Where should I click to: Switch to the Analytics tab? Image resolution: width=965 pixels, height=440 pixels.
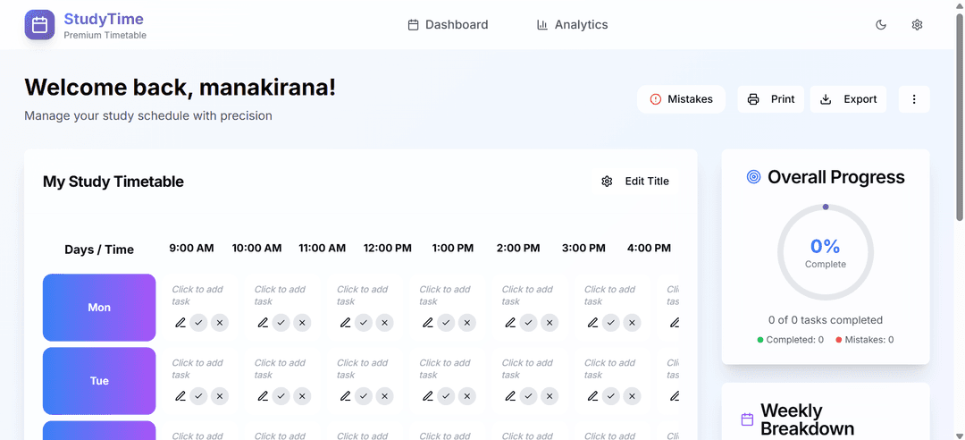click(573, 25)
